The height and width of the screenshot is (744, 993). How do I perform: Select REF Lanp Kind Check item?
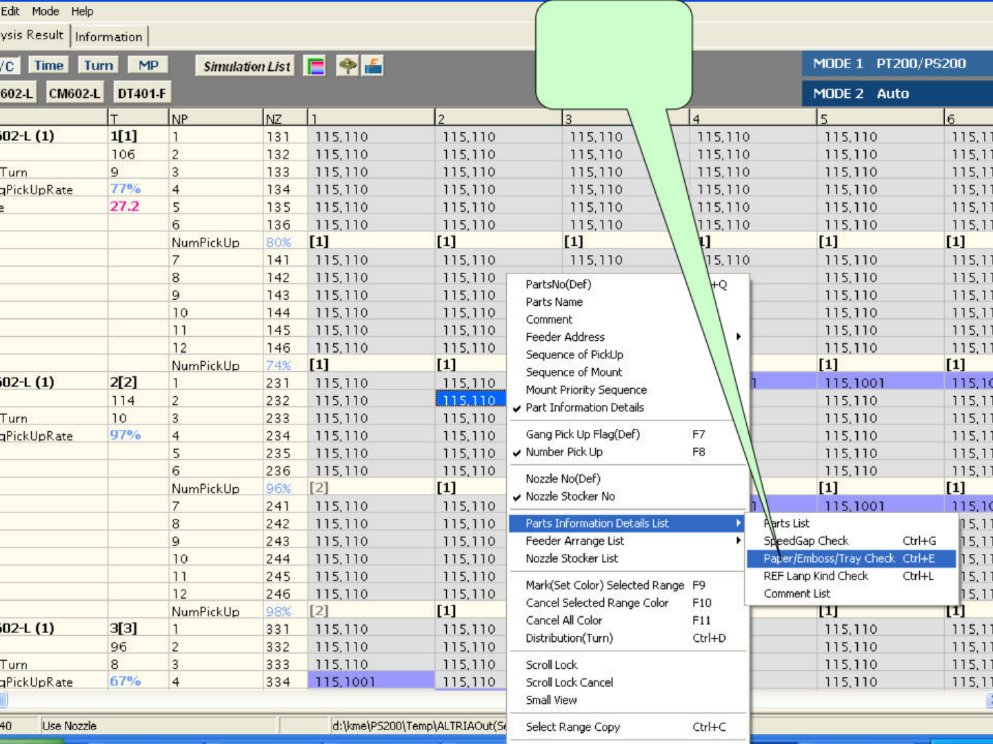(x=815, y=576)
